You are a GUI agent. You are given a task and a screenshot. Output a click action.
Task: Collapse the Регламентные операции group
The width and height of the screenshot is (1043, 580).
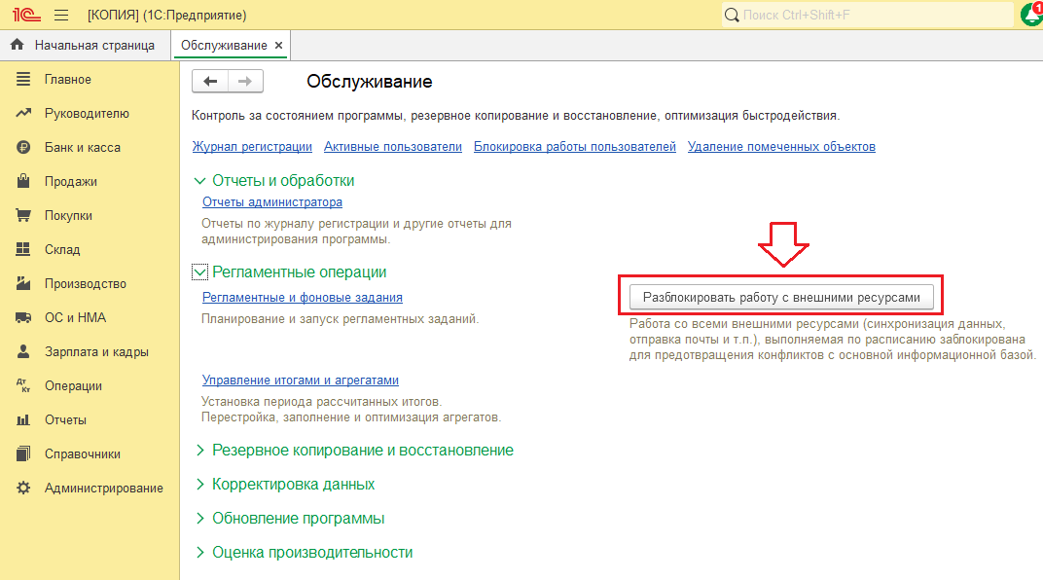199,272
